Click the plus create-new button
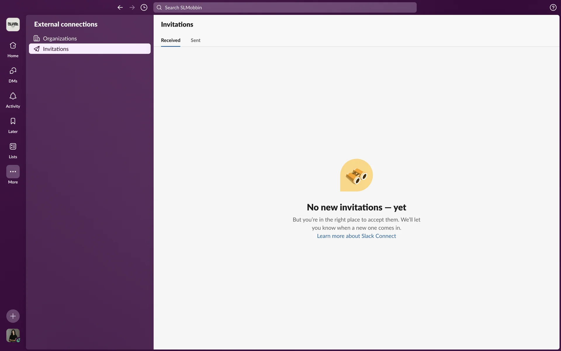 13,316
